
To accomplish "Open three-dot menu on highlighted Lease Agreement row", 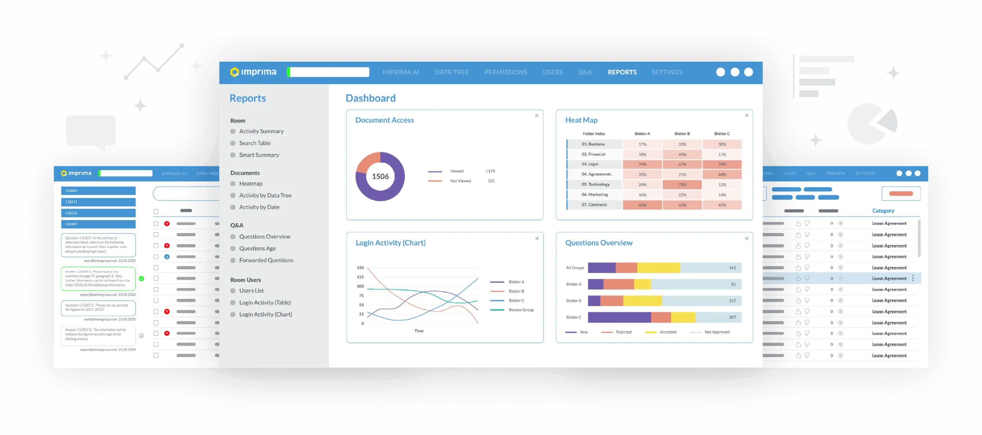I will point(913,278).
